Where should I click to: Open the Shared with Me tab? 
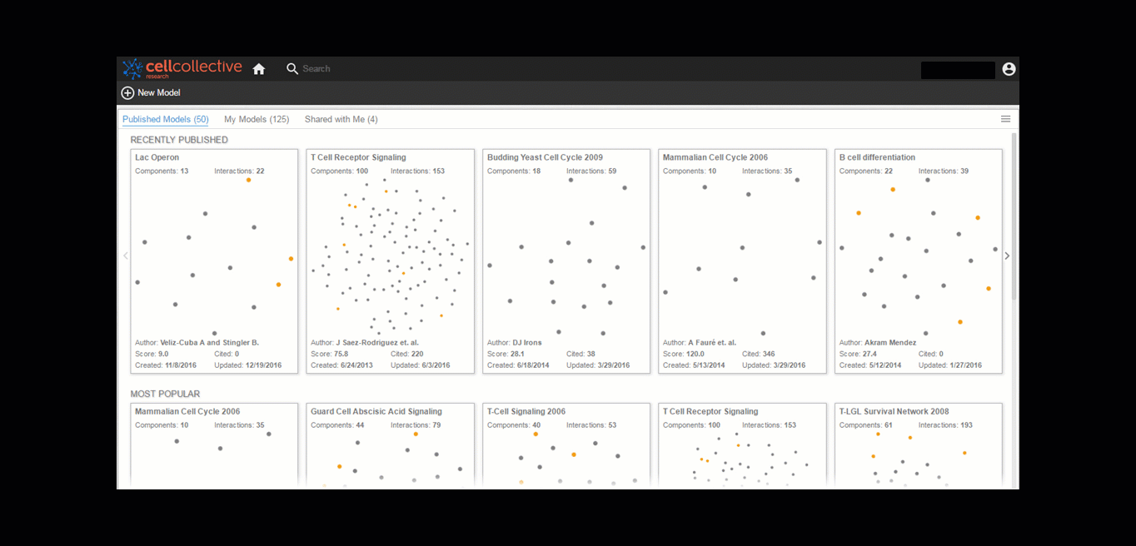[x=341, y=120]
